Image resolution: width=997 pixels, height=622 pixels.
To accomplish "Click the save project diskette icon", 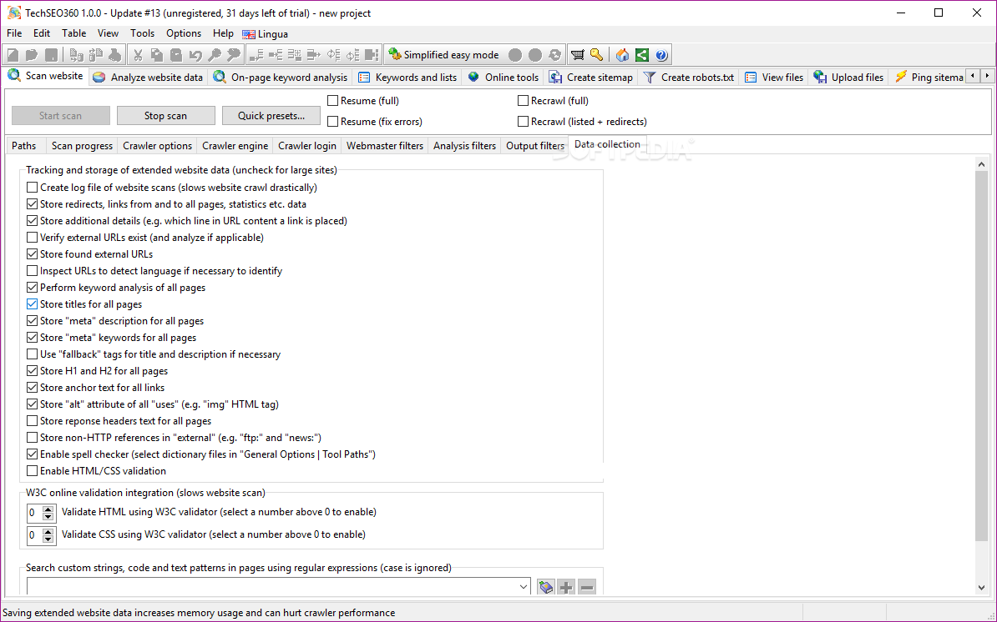I will point(52,55).
